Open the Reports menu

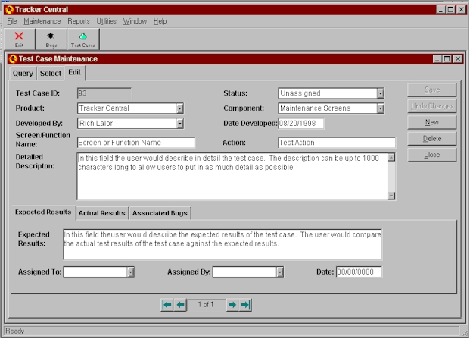[79, 21]
